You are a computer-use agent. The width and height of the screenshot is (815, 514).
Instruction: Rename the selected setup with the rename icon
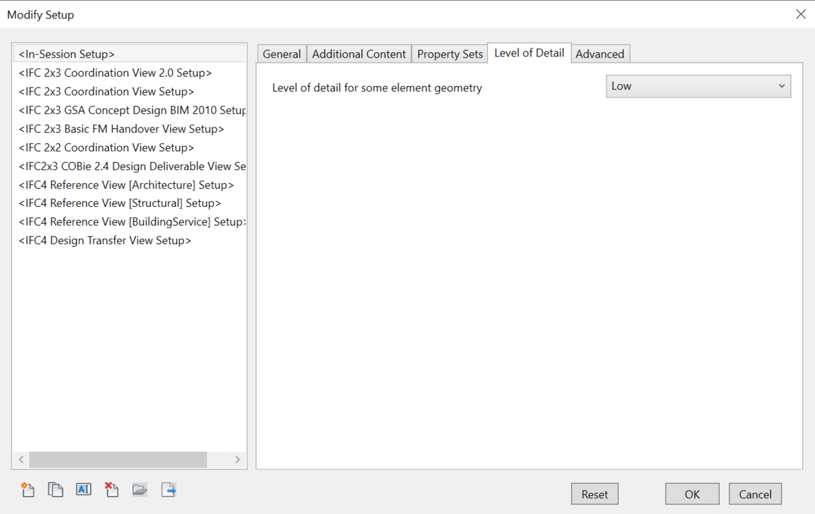point(84,489)
